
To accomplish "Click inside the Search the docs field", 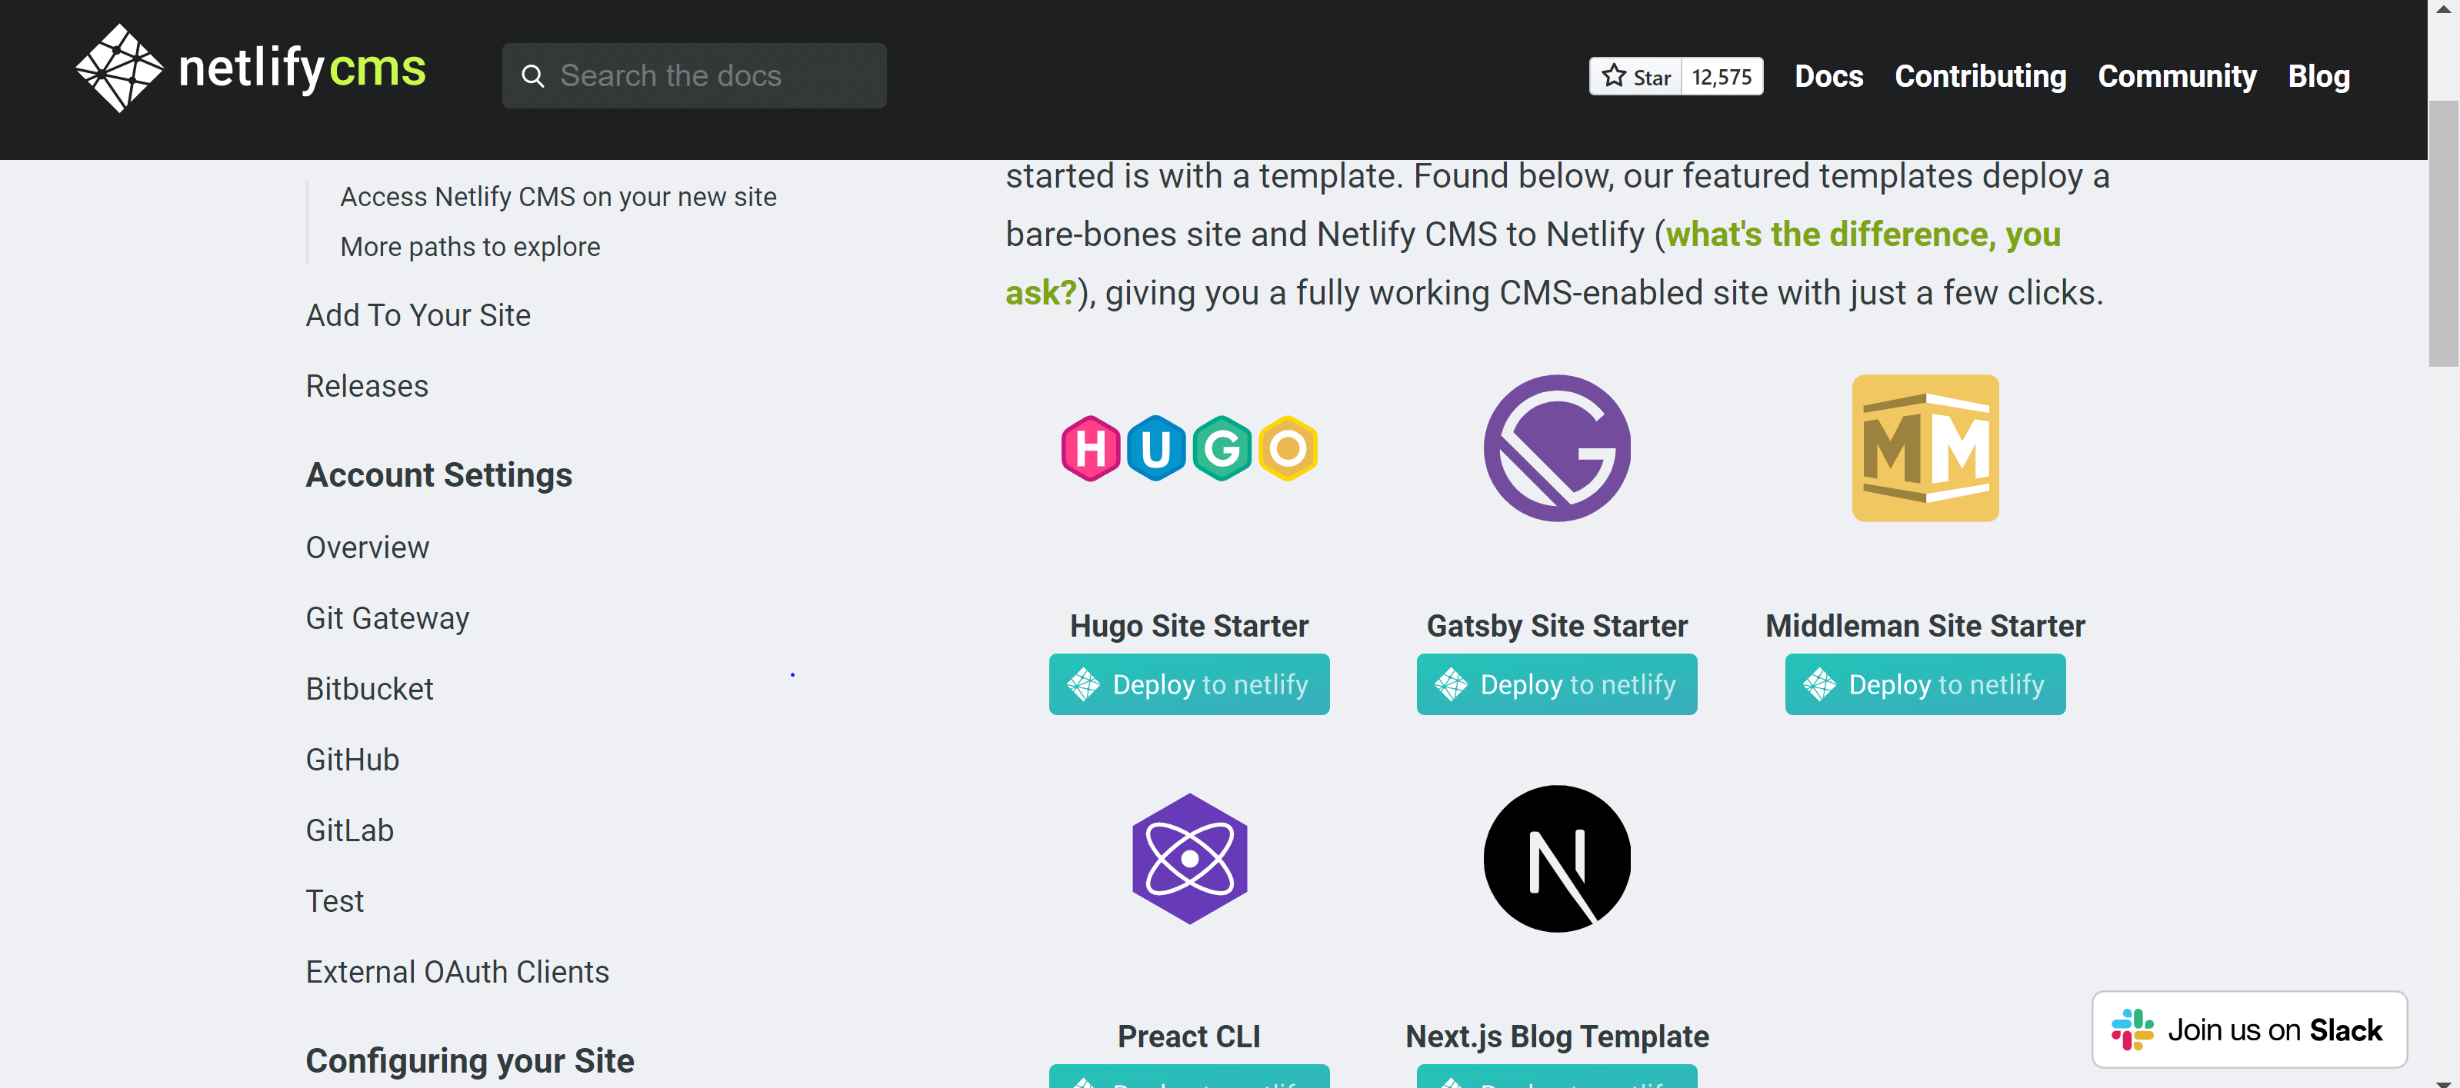I will [695, 75].
